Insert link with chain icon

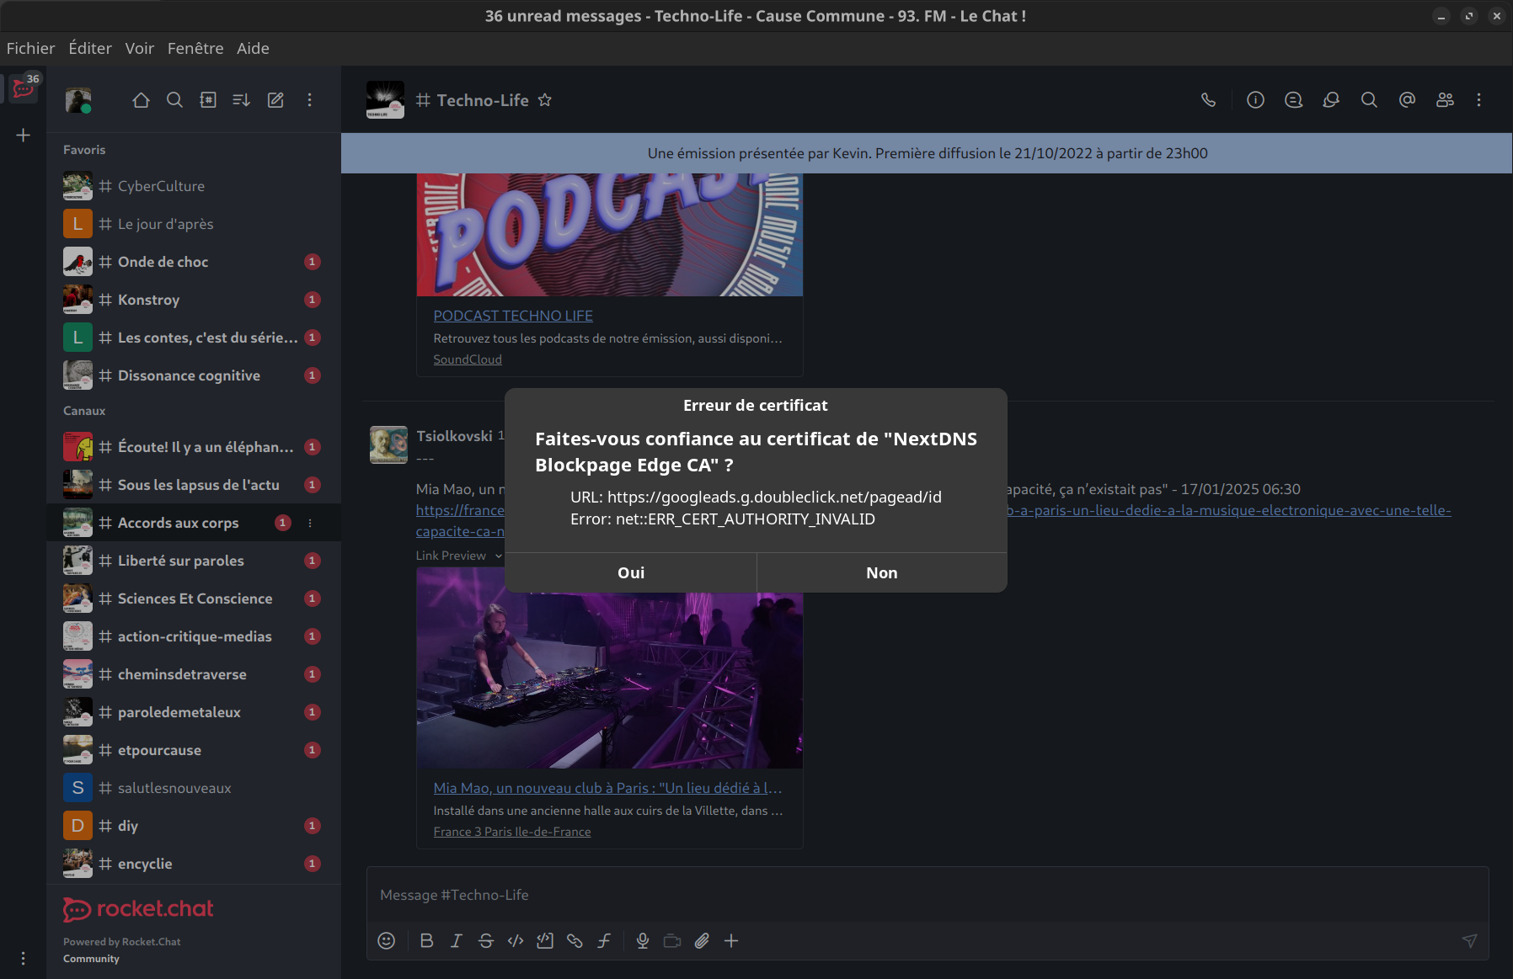(575, 941)
